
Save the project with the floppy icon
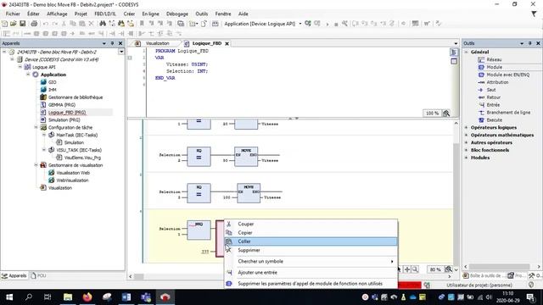coord(23,24)
